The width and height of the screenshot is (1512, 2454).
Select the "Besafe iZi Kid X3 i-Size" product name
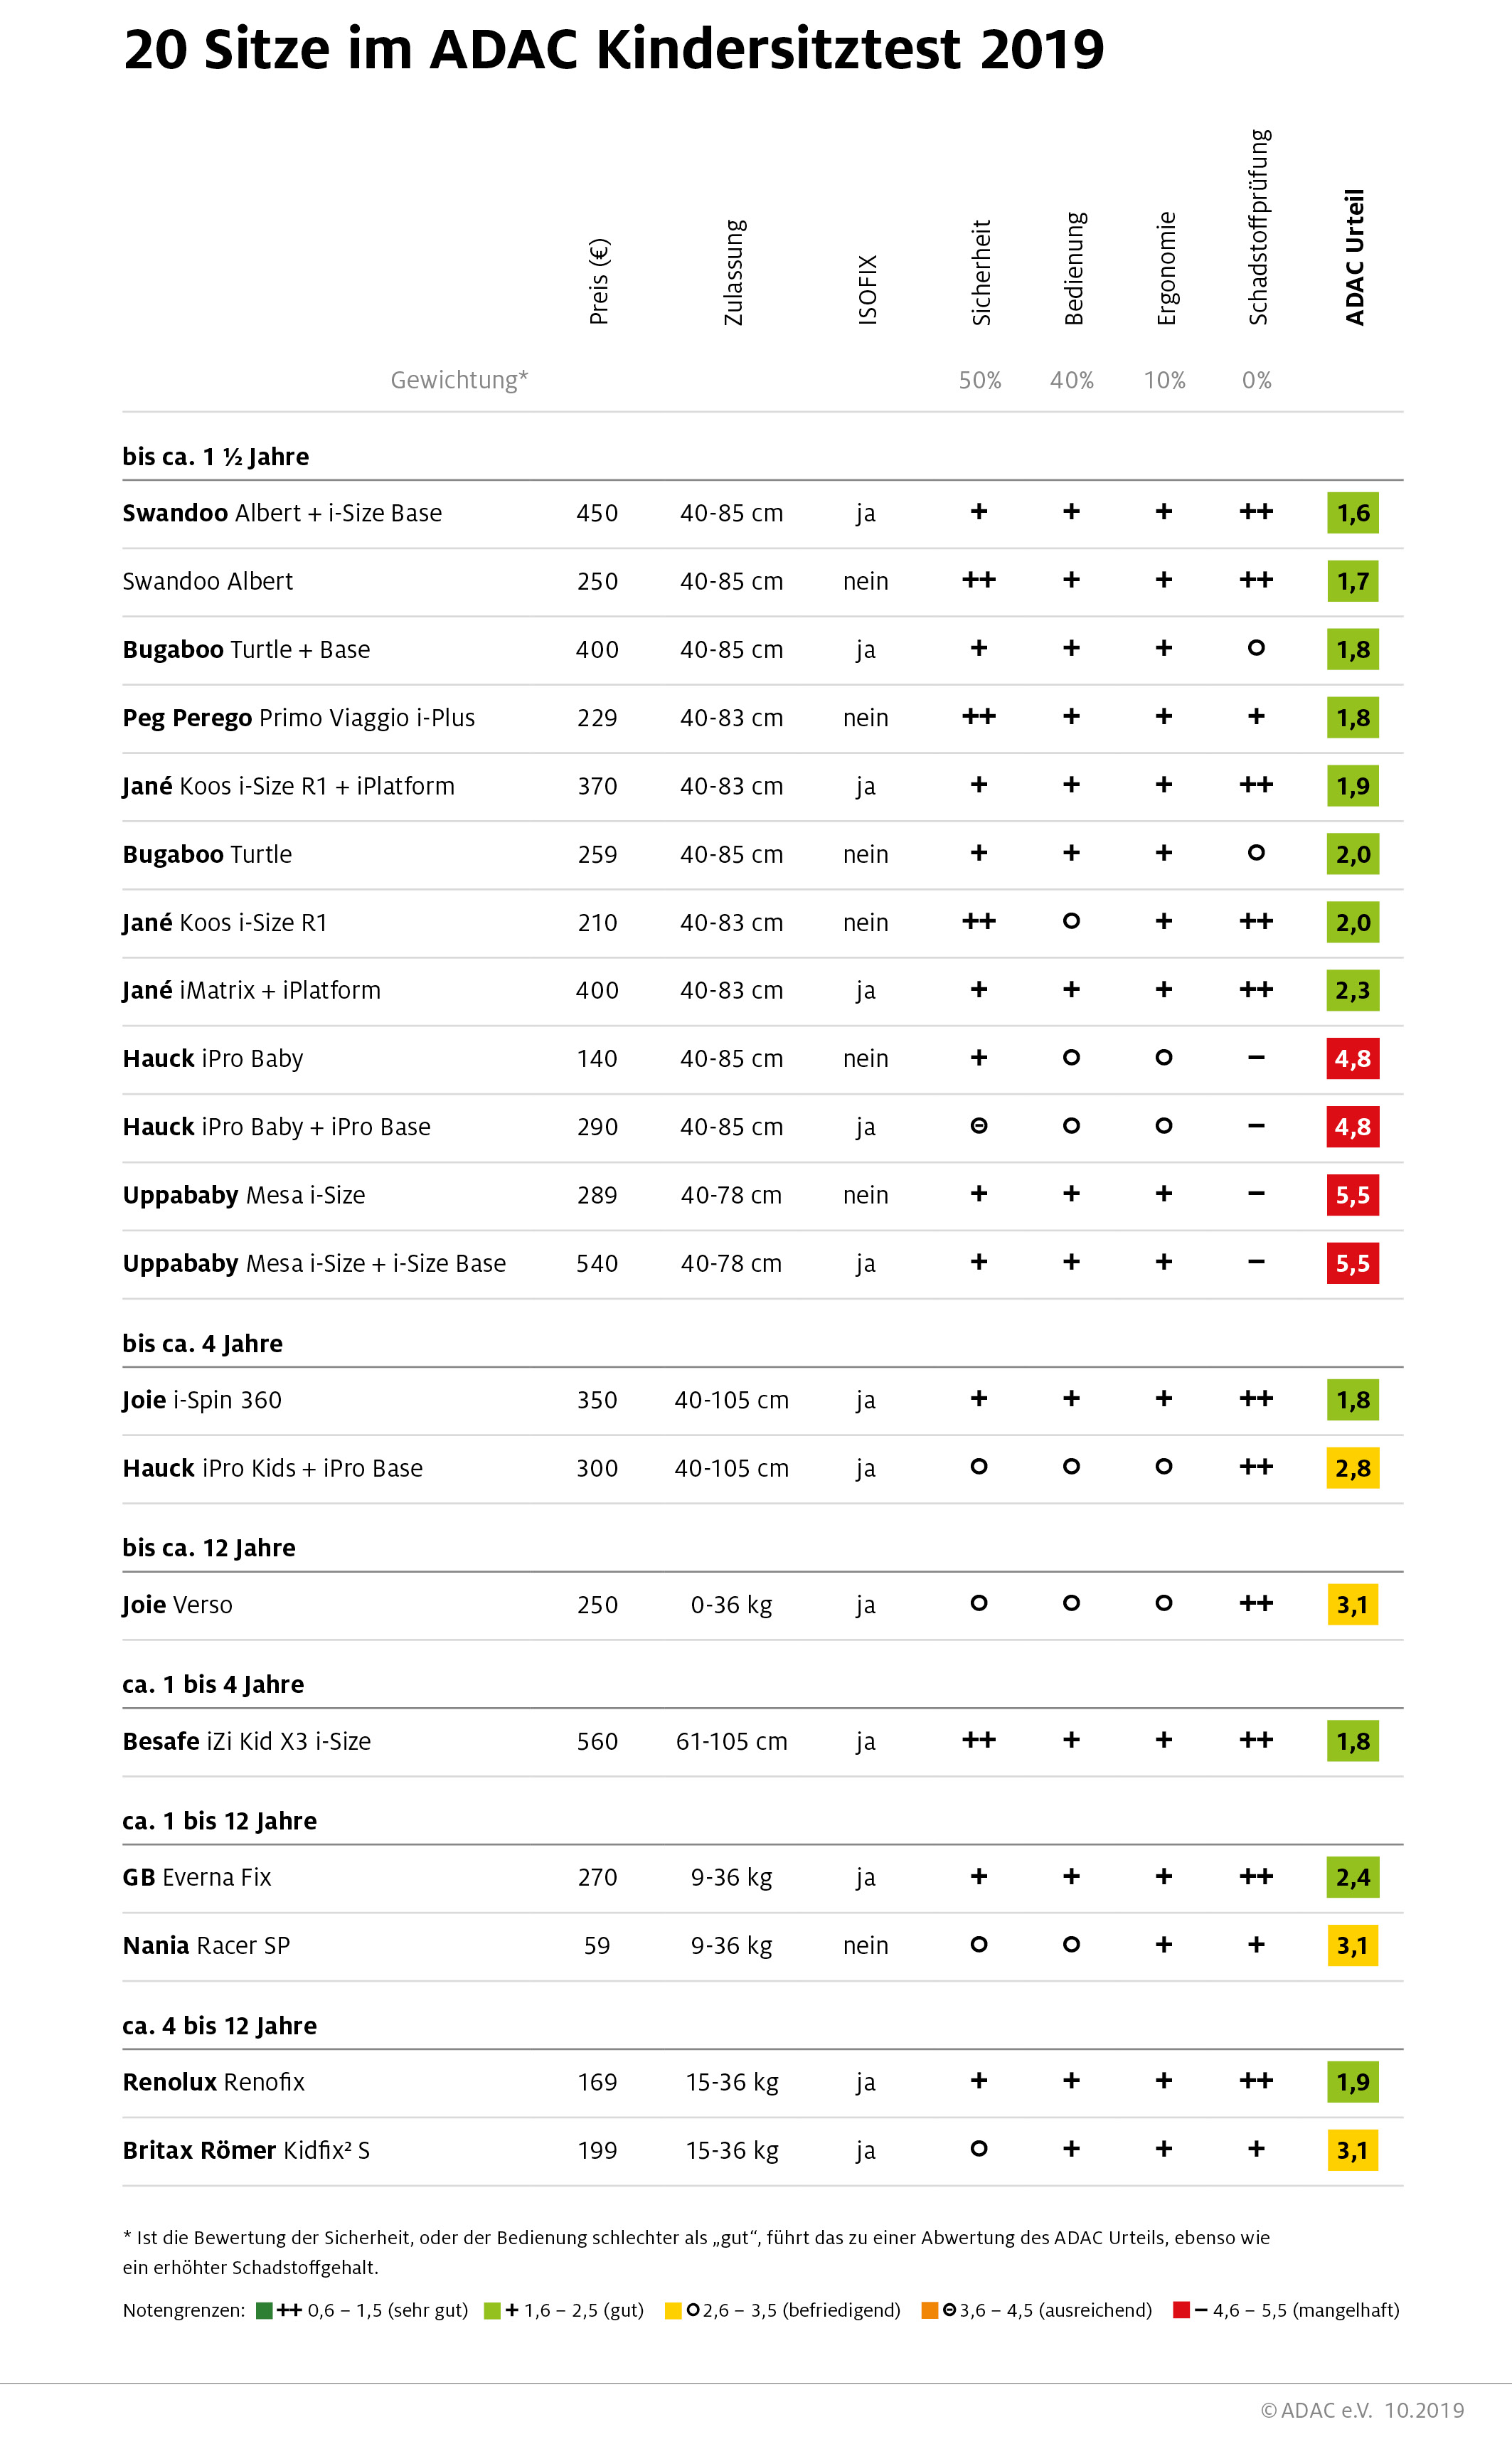pyautogui.click(x=246, y=1741)
